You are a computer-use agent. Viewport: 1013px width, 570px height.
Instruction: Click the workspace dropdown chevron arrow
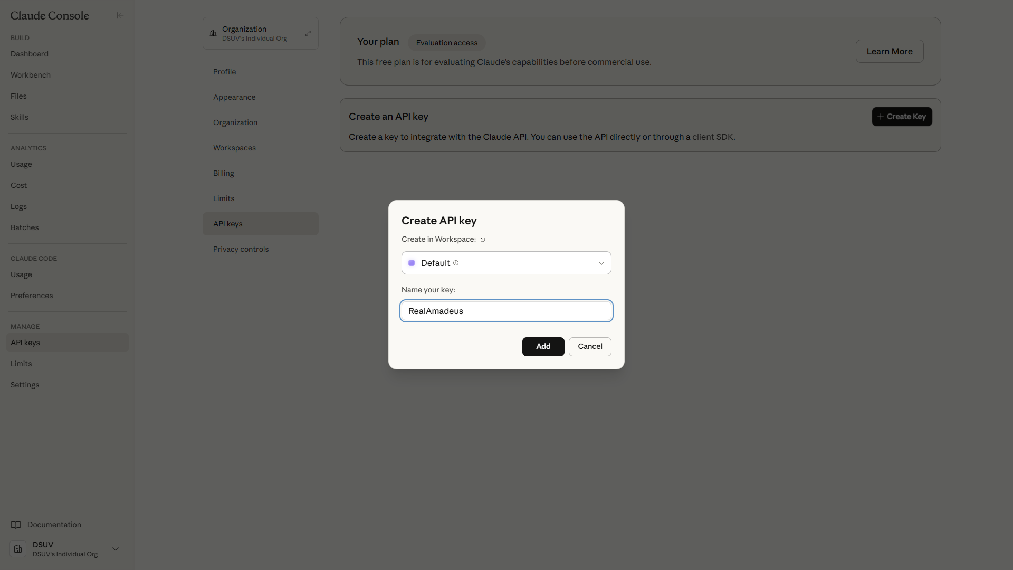coord(601,263)
